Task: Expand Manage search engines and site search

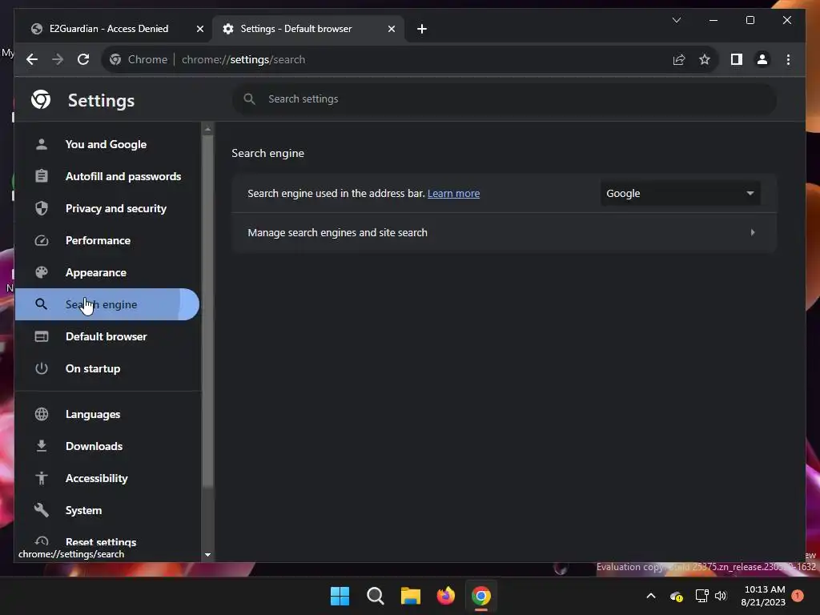Action: 504,233
